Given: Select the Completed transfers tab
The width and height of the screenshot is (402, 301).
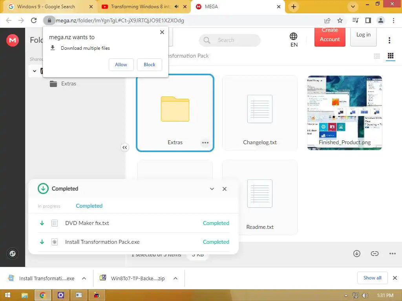Looking at the screenshot, I should tap(89, 206).
